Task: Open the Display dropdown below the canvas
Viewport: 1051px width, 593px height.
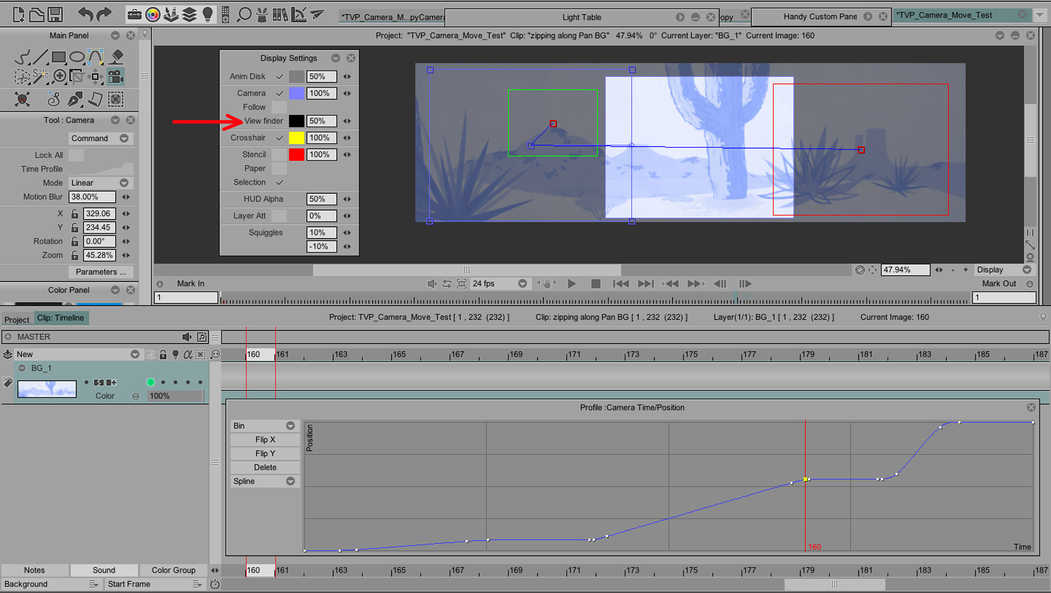Action: 1004,270
